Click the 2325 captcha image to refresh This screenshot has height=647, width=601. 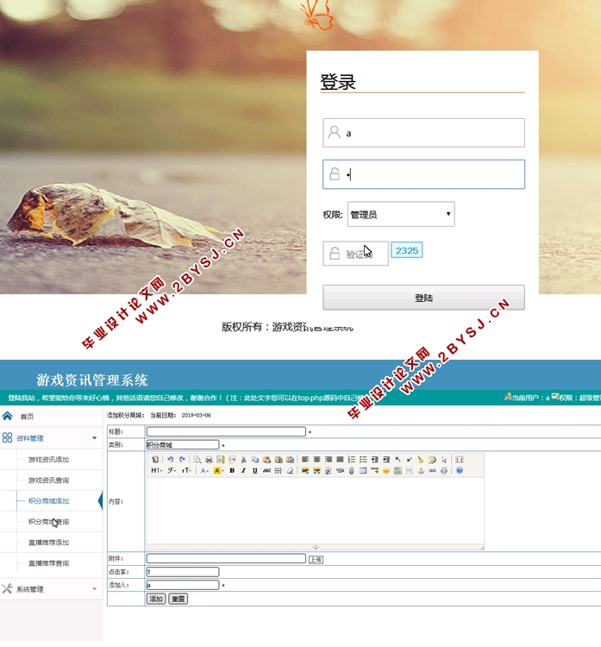tap(407, 250)
